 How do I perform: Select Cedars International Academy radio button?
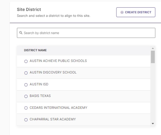click(26, 108)
